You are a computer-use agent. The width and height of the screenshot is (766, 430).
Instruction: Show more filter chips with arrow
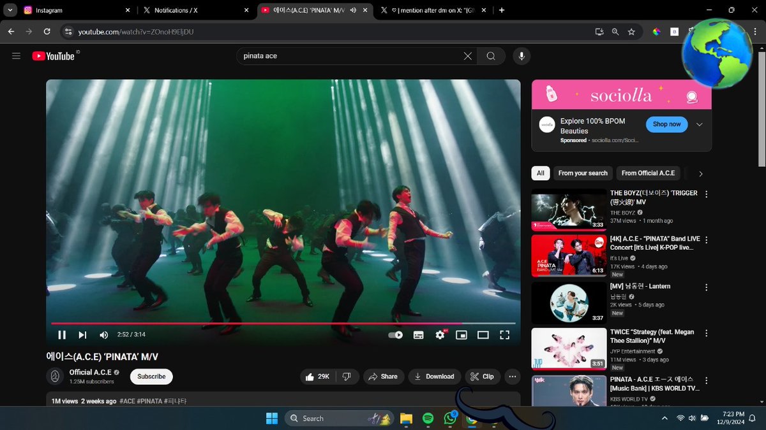(x=701, y=173)
